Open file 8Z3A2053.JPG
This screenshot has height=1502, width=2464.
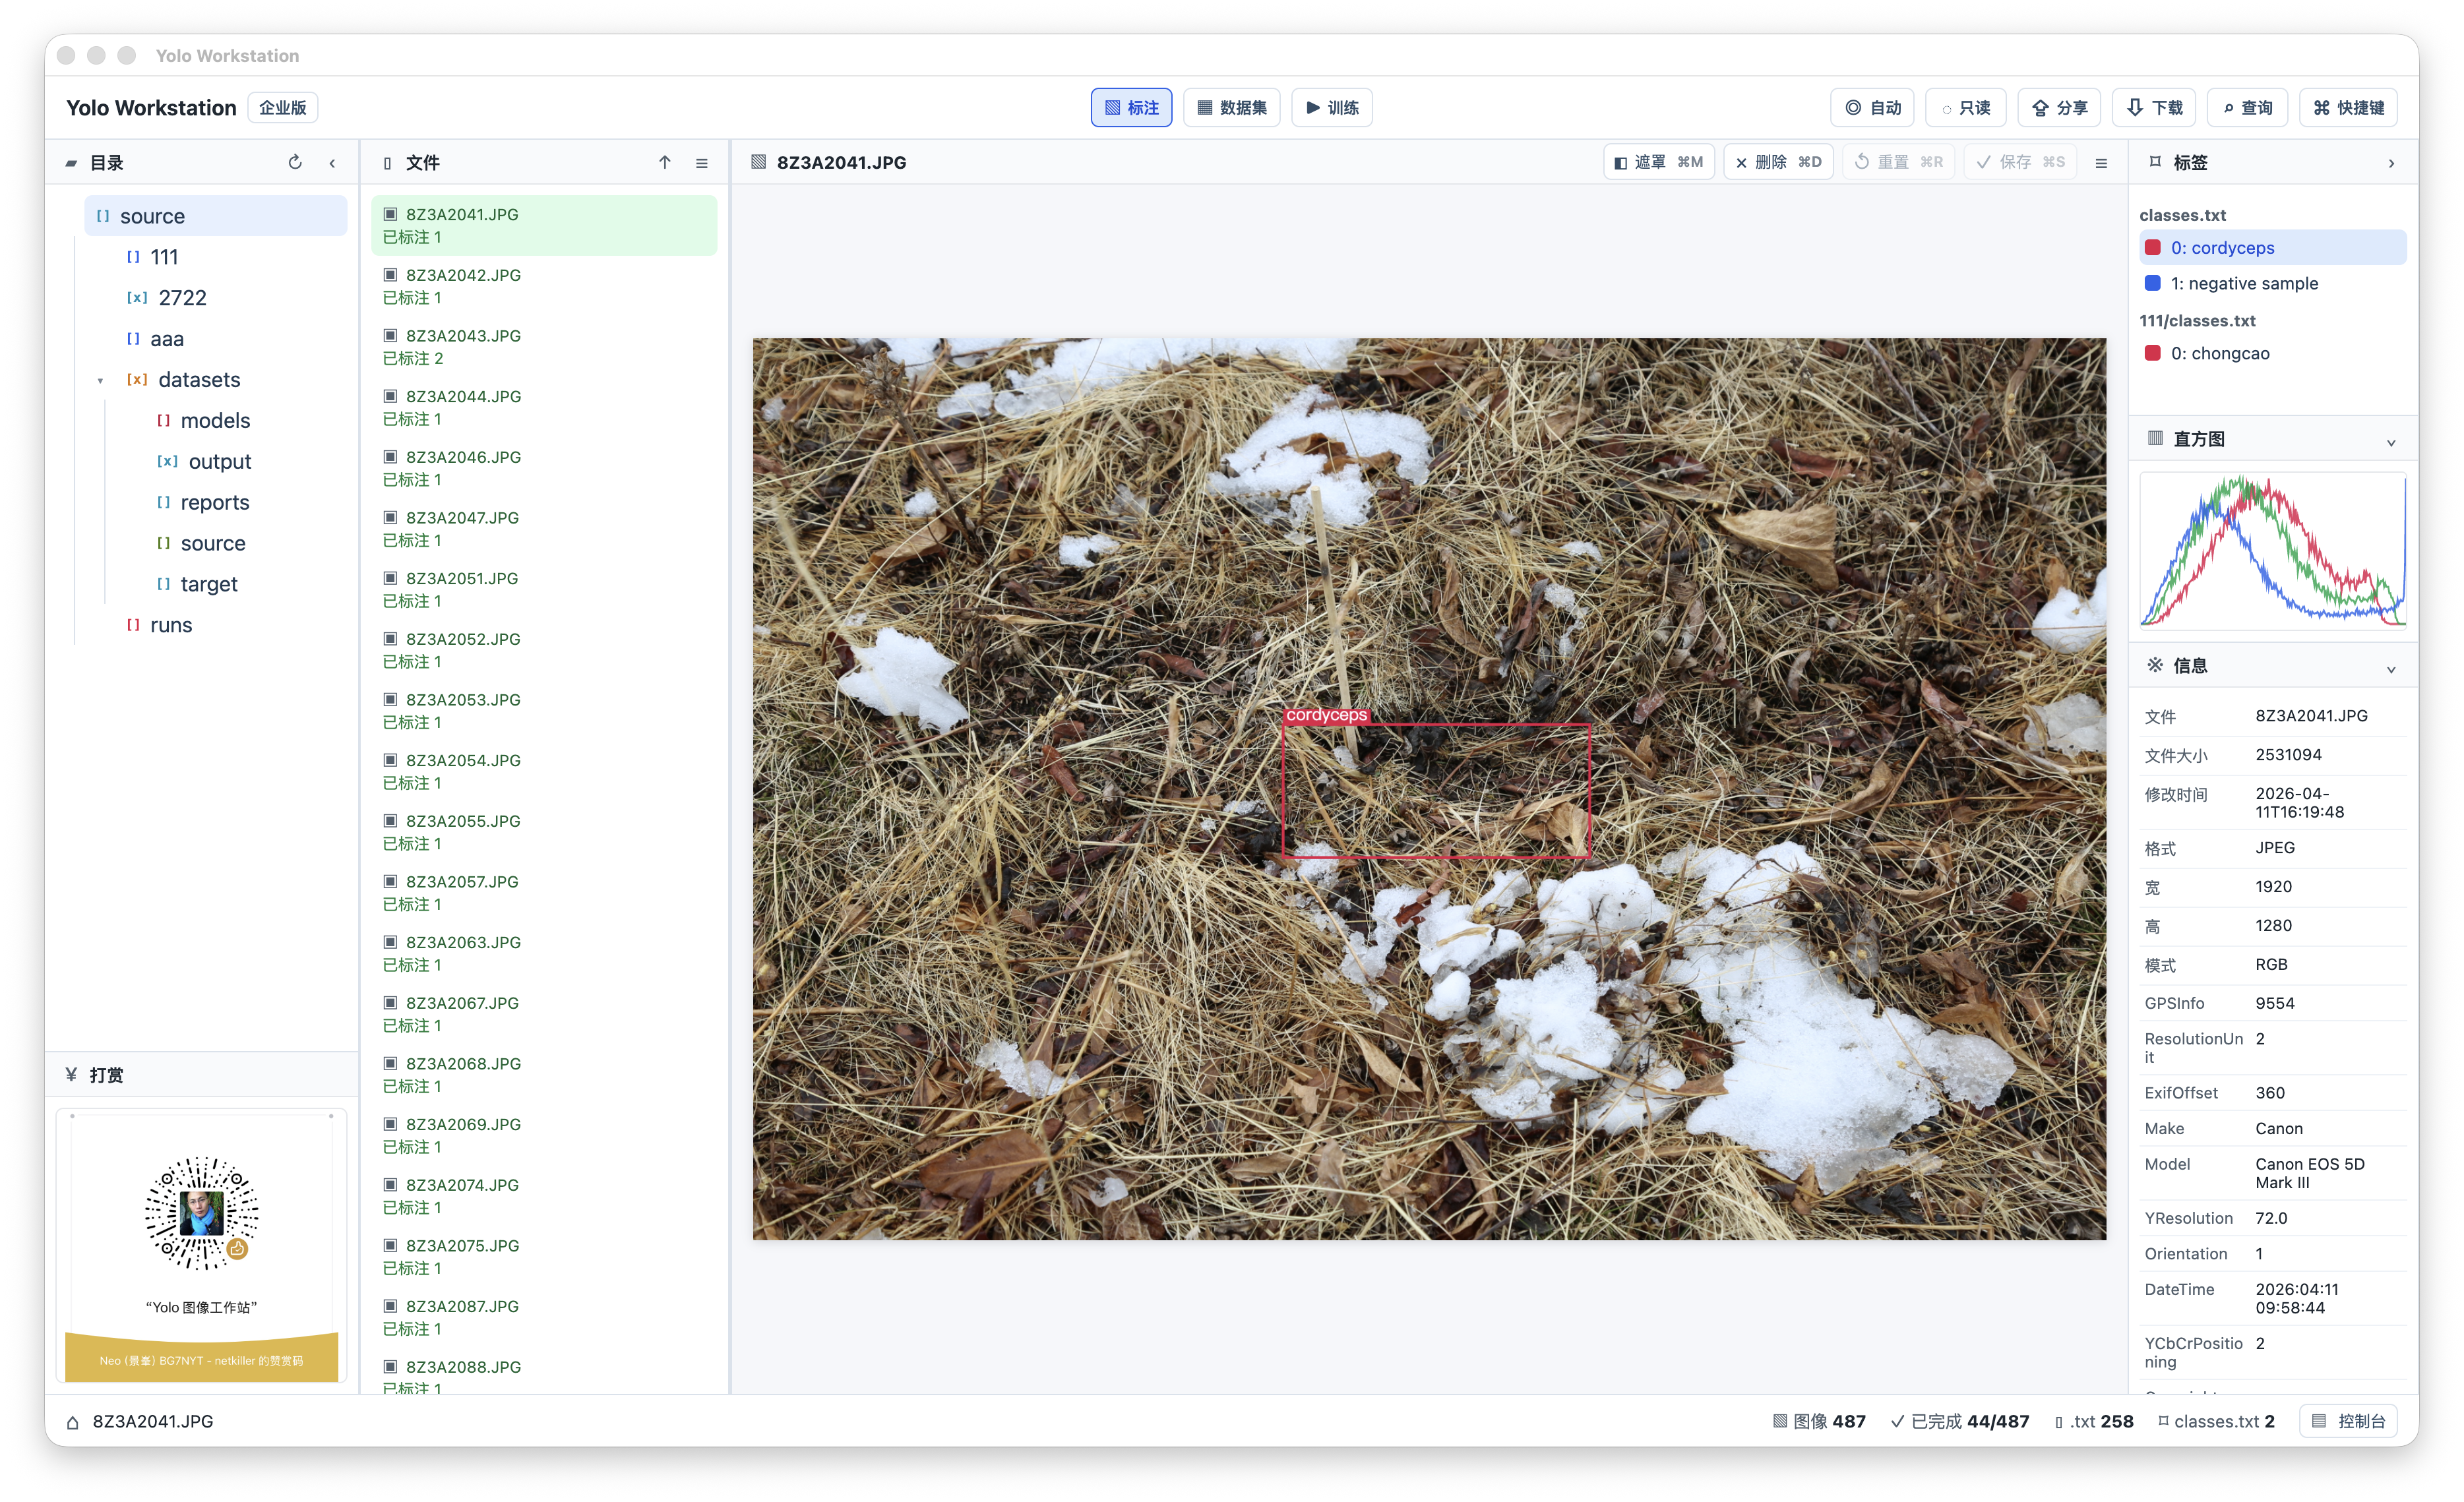pyautogui.click(x=545, y=711)
